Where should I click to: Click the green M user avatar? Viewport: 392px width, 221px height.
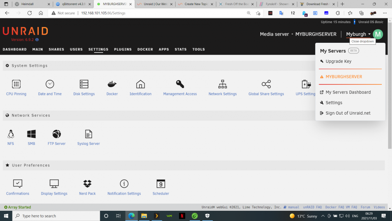[378, 34]
